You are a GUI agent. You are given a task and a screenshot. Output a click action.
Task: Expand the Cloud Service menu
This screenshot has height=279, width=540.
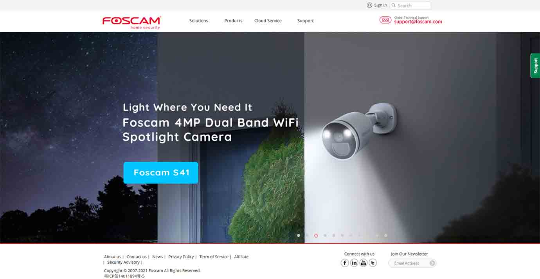click(268, 21)
